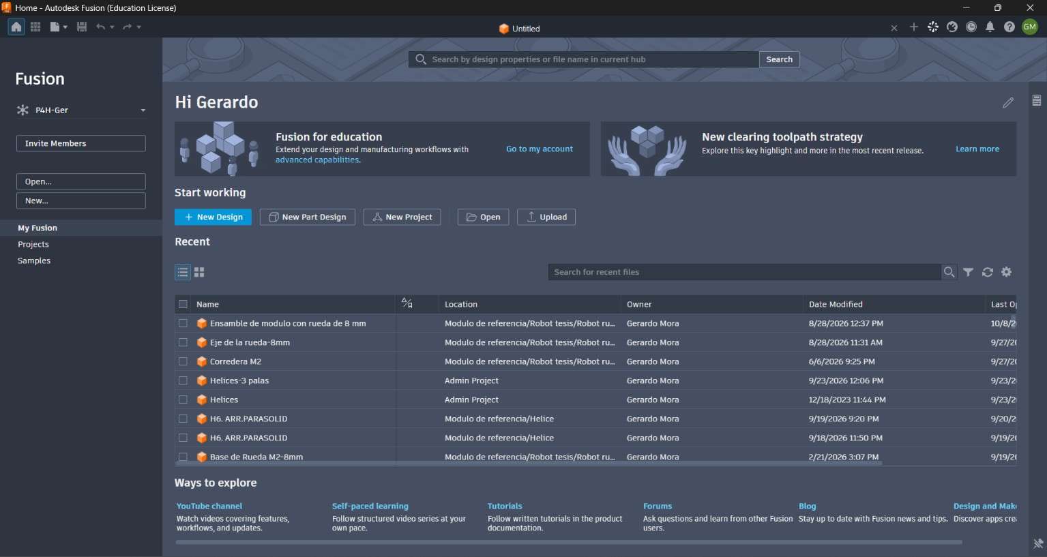The width and height of the screenshot is (1047, 557).
Task: Click the search magnifier for recent files
Action: point(949,272)
